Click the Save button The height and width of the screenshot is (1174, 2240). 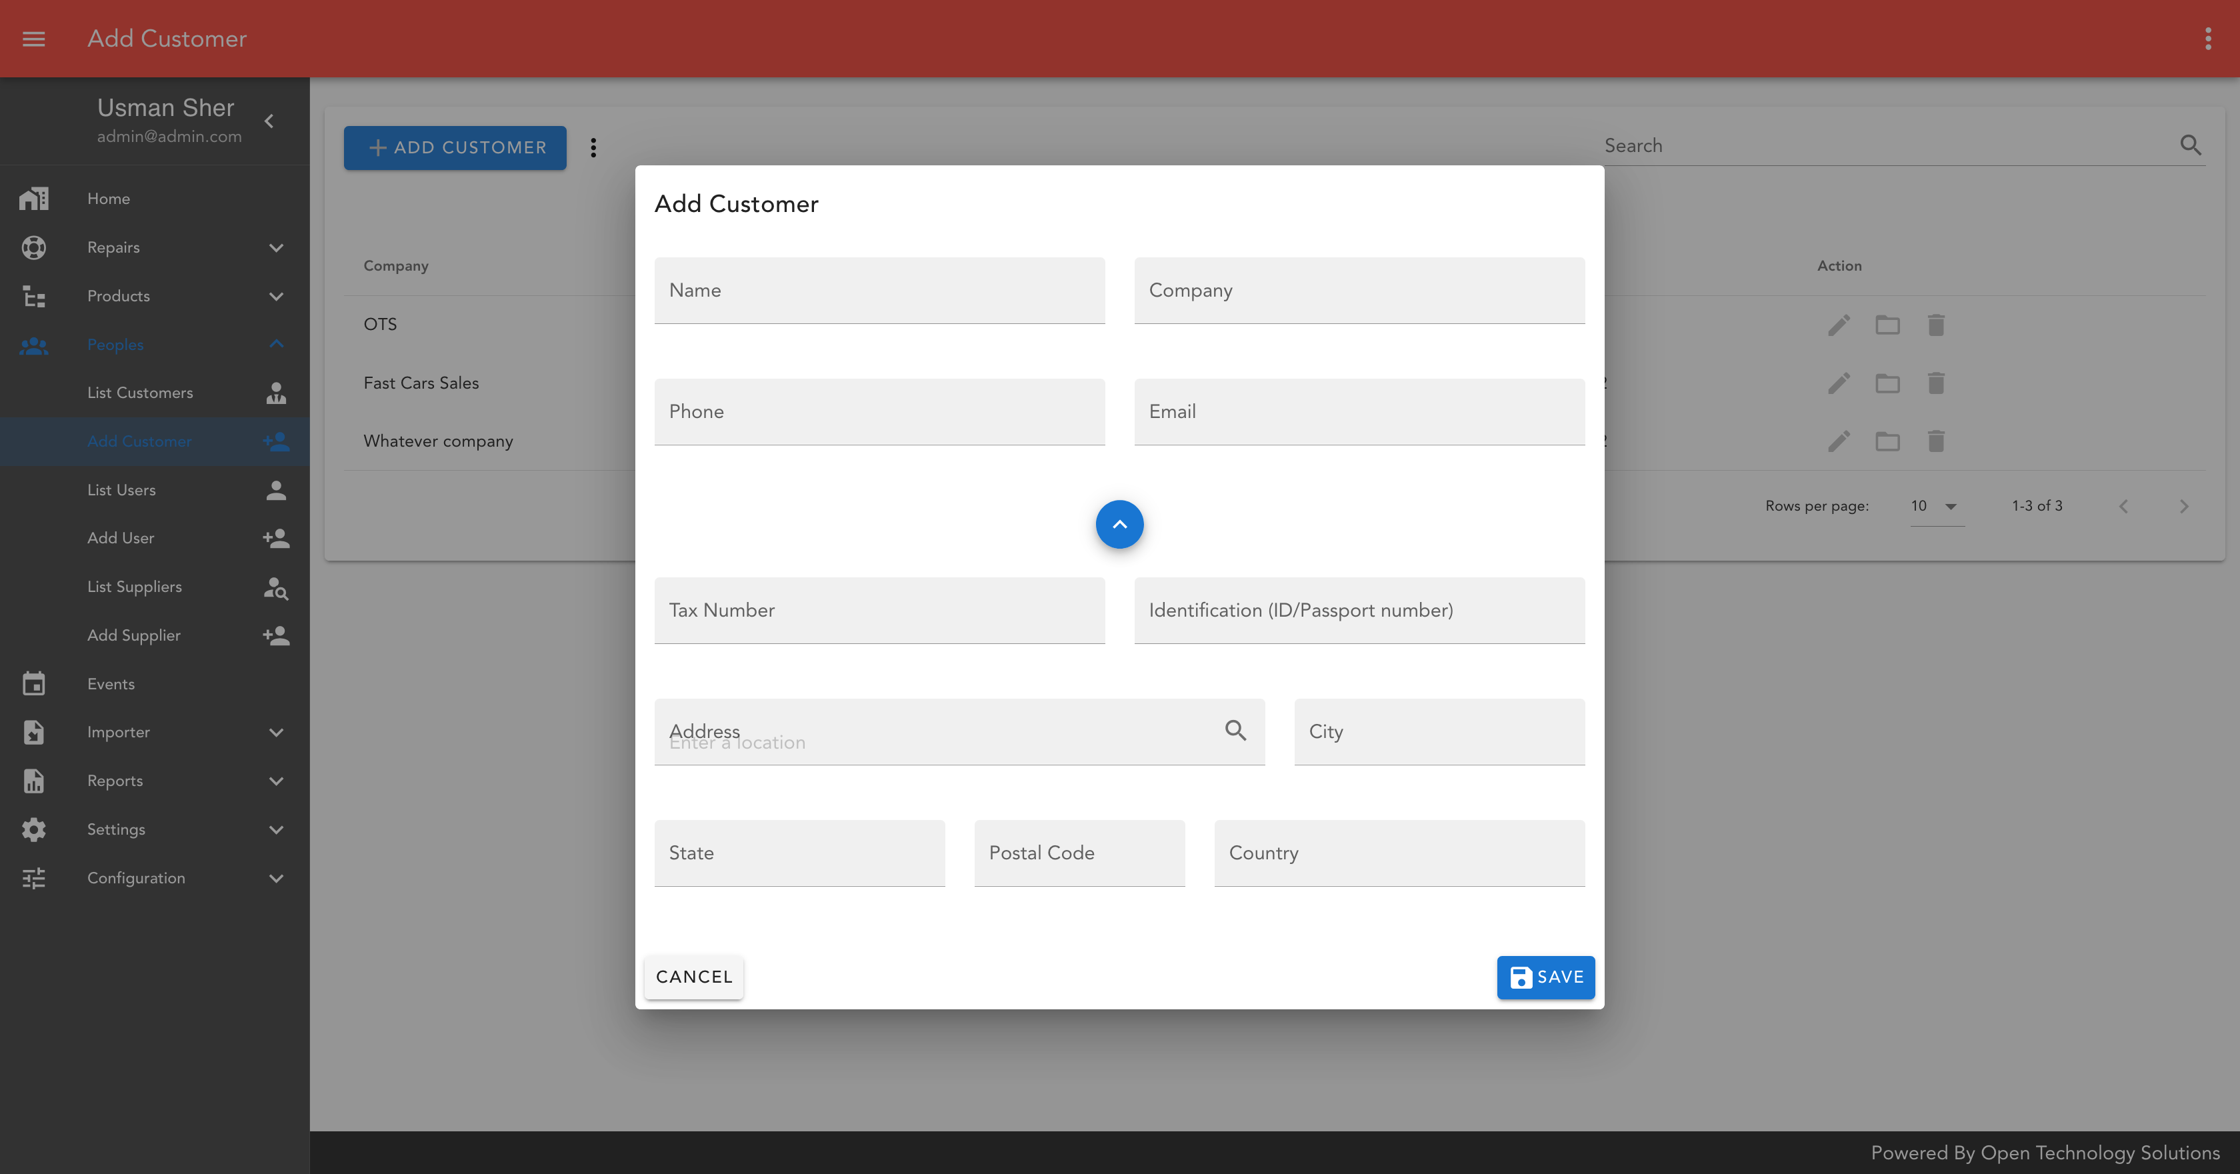[1545, 977]
